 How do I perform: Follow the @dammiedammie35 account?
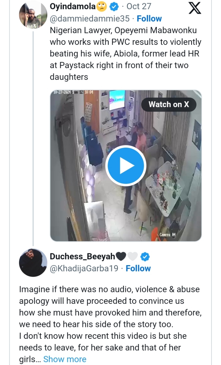[149, 19]
